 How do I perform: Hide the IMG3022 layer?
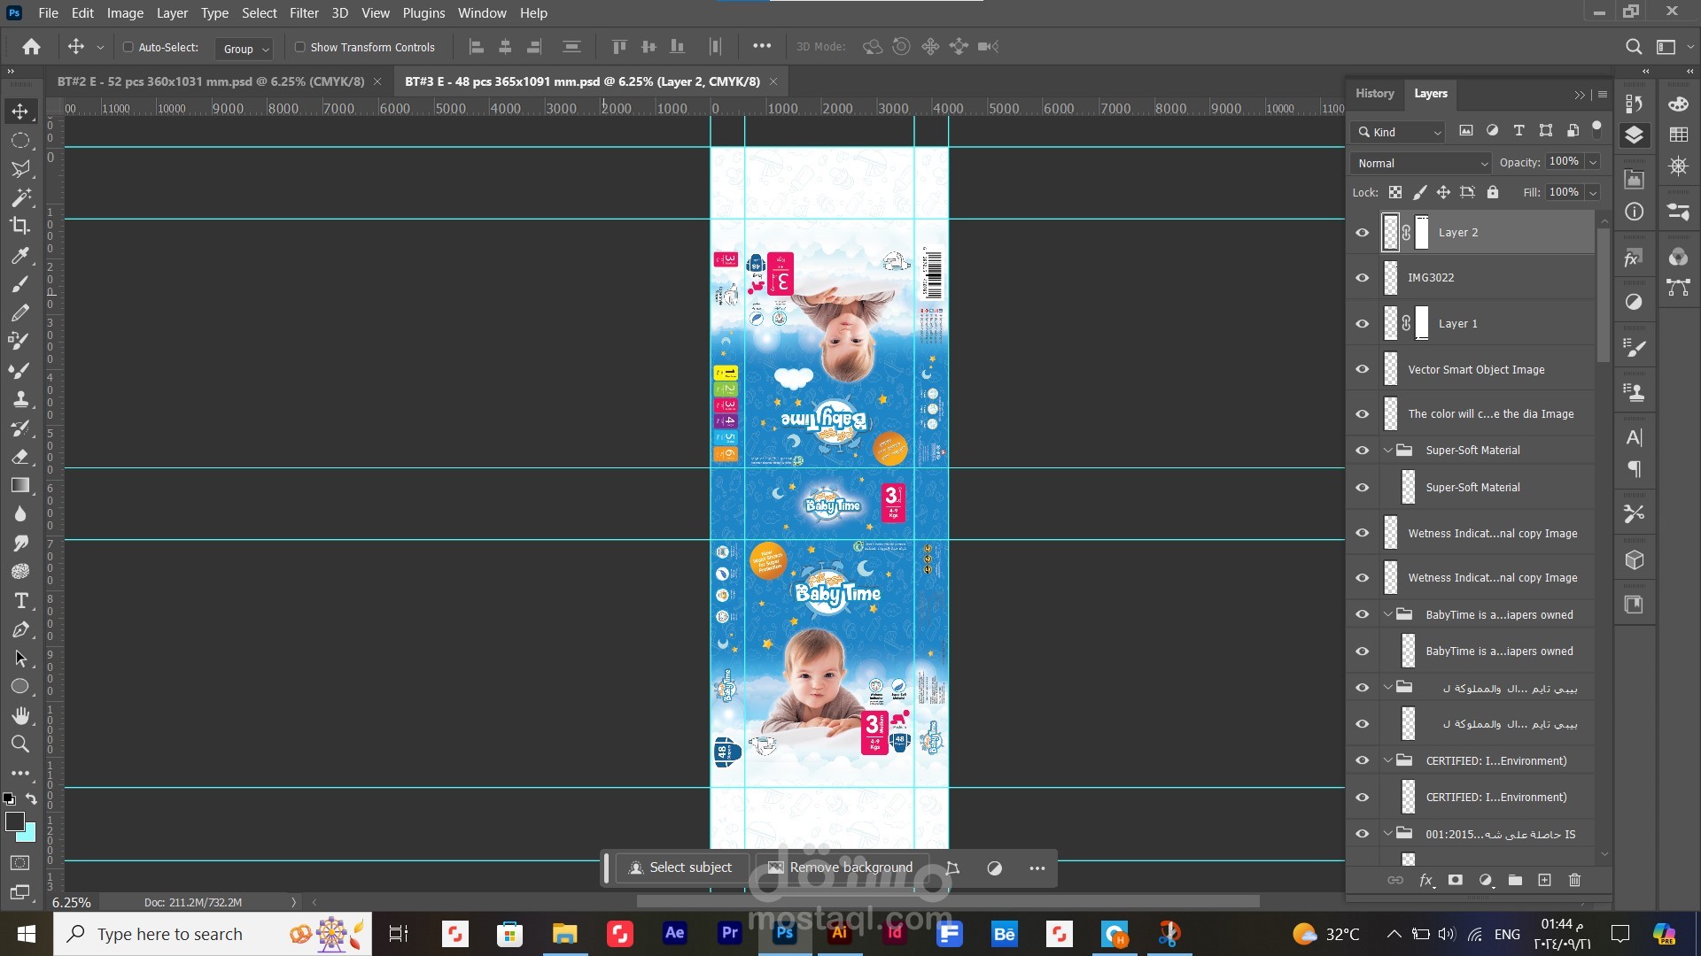[1363, 278]
